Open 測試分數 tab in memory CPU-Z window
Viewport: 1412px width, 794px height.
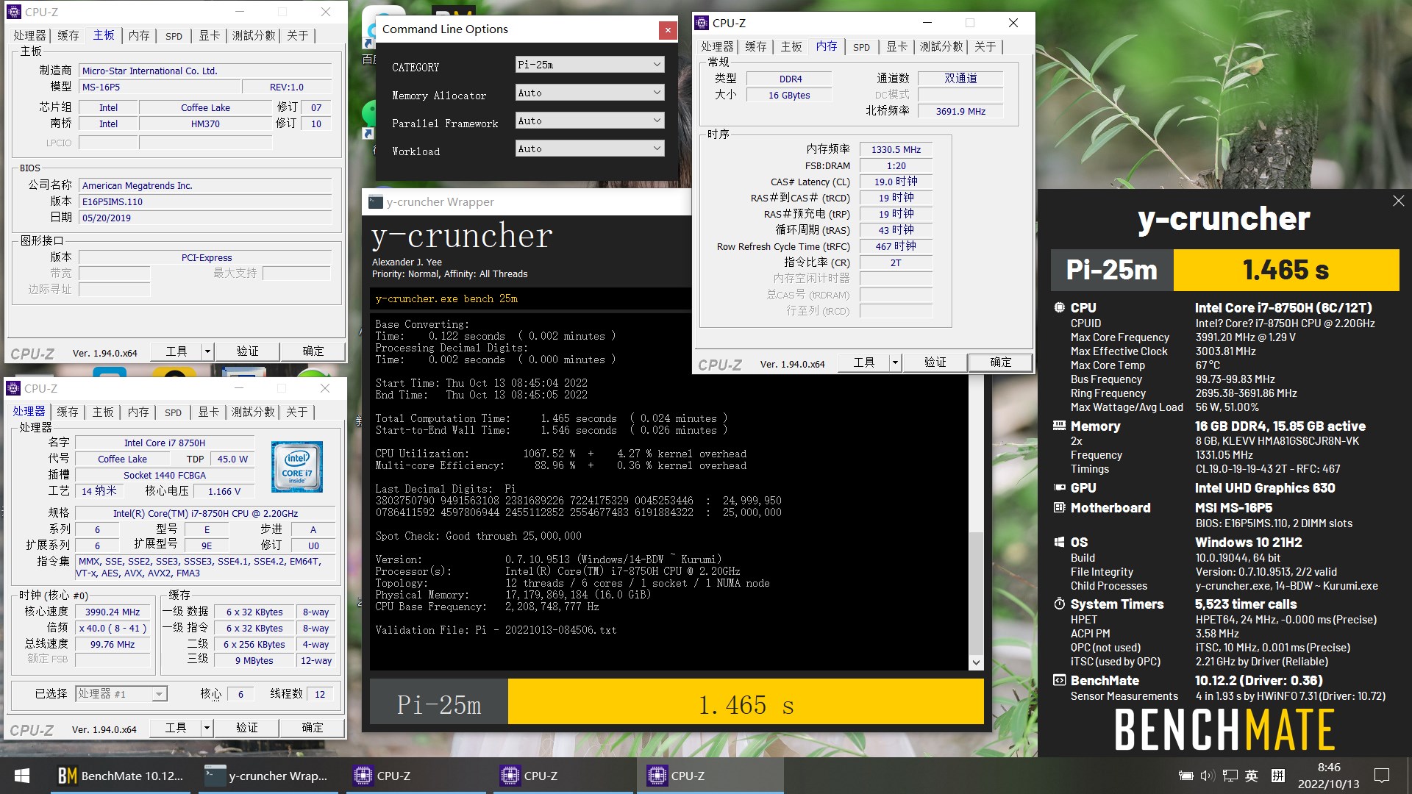(x=941, y=46)
